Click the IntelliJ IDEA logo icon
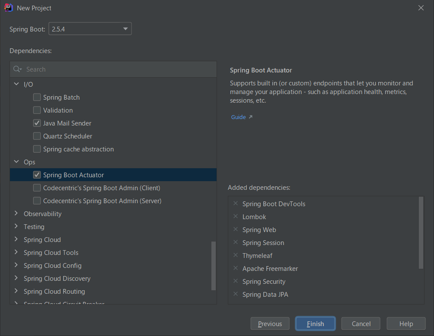434x336 pixels. (x=9, y=8)
